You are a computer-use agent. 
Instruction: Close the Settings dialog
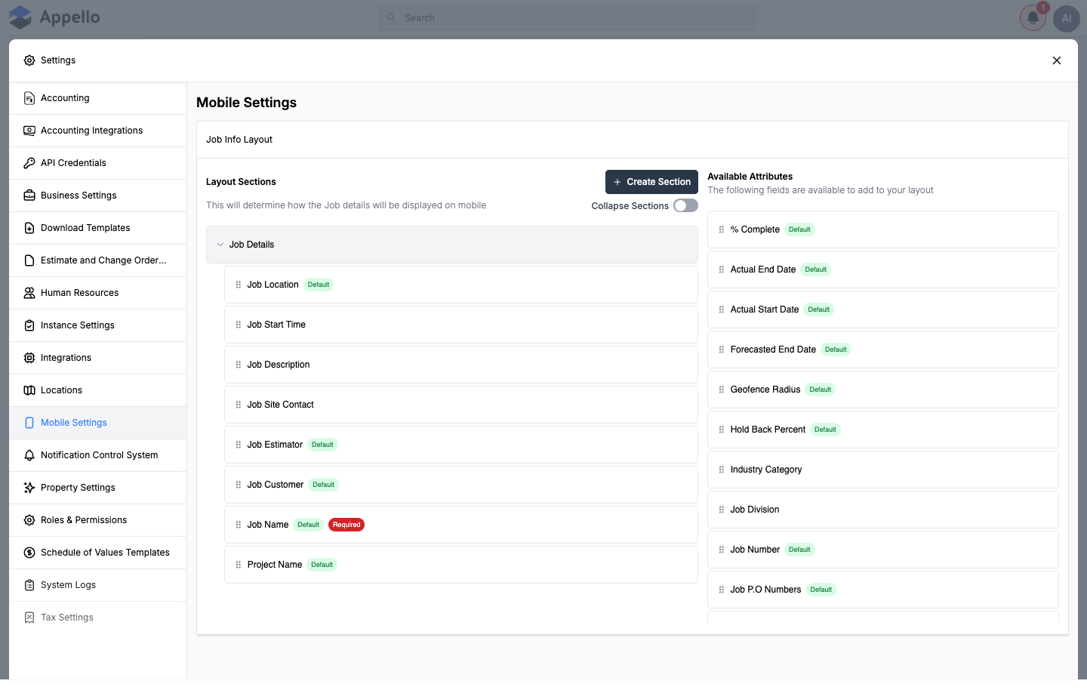(1057, 60)
